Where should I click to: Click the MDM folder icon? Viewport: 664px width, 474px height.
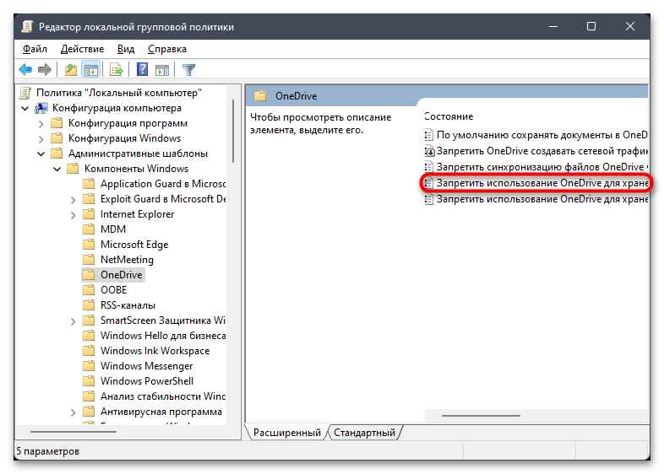tap(89, 229)
